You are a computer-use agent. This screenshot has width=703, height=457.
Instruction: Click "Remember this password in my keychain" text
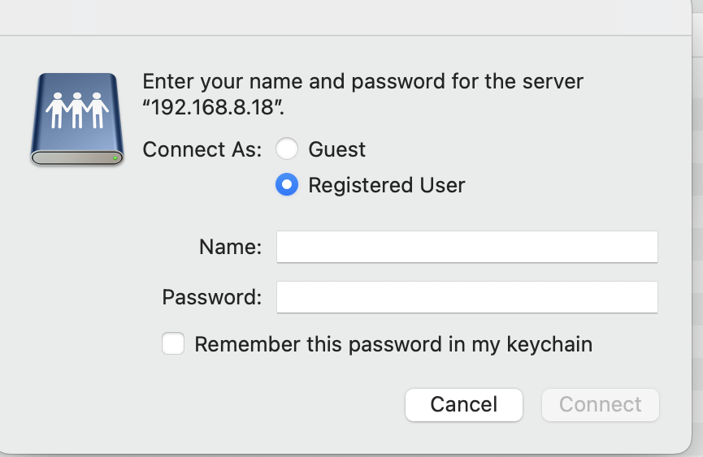coord(393,344)
